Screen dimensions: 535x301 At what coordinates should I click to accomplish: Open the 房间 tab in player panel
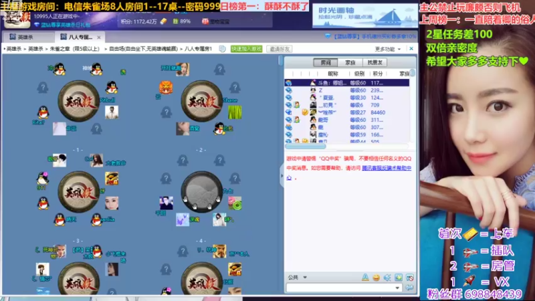click(x=326, y=62)
